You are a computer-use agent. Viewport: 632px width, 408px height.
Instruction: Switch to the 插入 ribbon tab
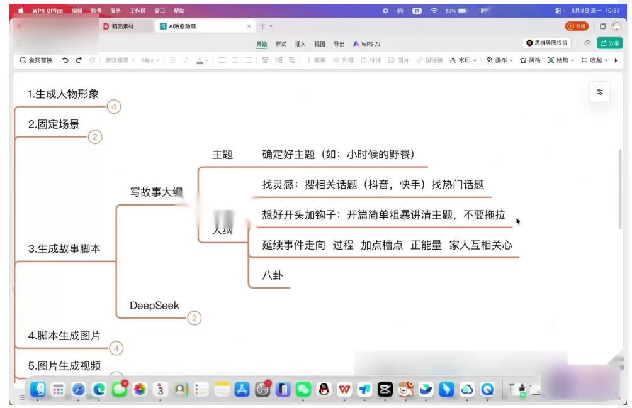point(300,44)
